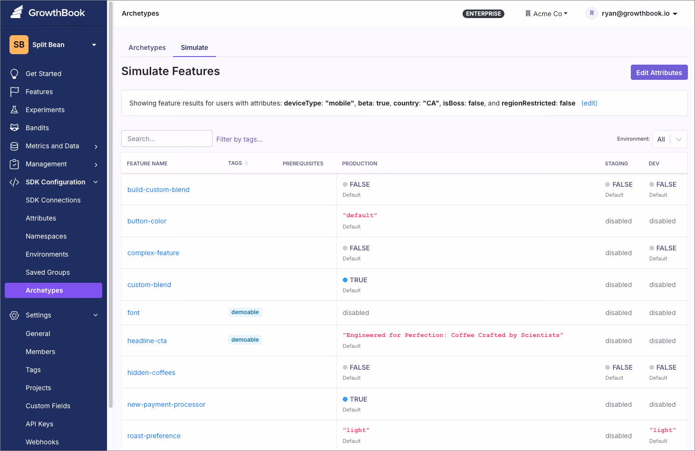This screenshot has height=451, width=695.
Task: Click the Features flag icon in sidebar
Action: (x=15, y=92)
